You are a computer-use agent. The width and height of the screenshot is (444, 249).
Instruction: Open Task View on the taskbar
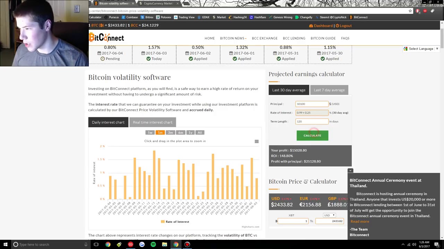tap(96, 245)
